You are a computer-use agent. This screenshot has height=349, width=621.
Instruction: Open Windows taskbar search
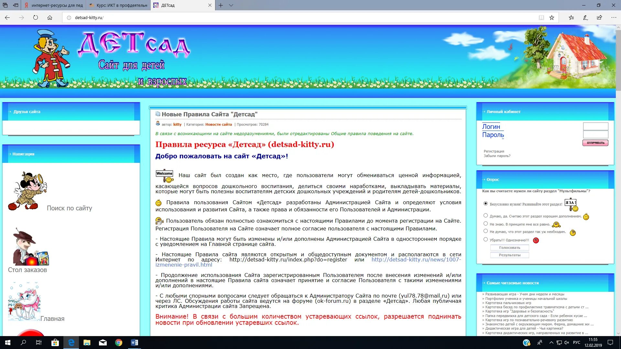tap(23, 343)
